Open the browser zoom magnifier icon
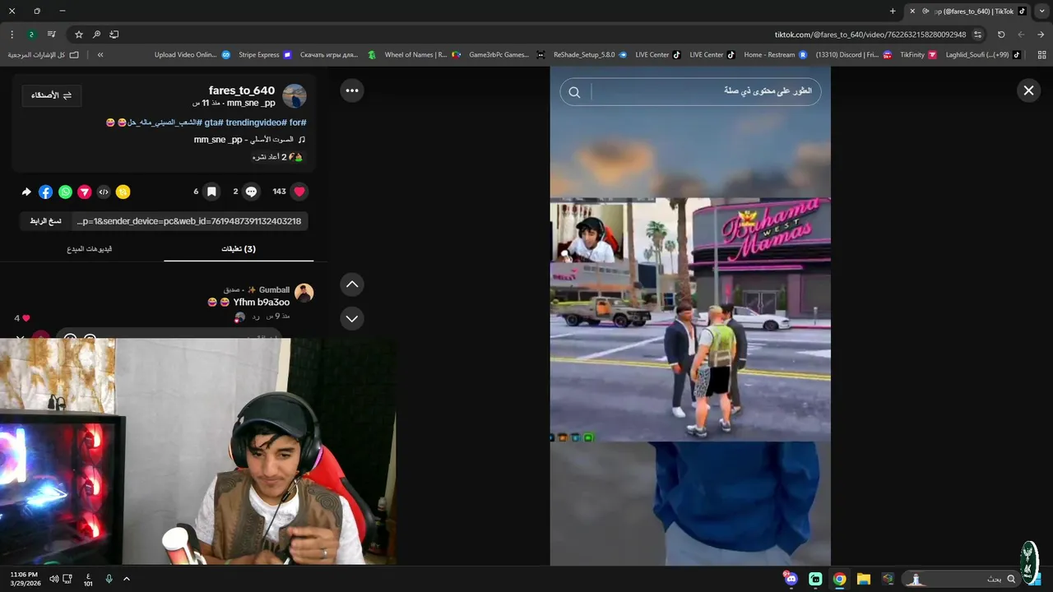 coord(96,35)
